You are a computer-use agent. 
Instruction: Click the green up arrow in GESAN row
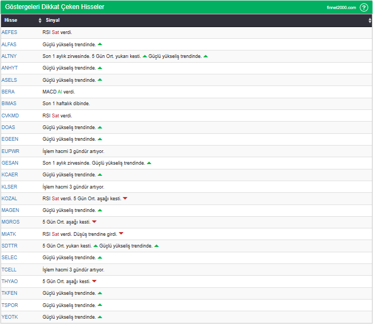click(149, 163)
